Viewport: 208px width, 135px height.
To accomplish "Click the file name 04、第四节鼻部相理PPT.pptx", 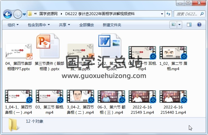I will tap(19, 66).
